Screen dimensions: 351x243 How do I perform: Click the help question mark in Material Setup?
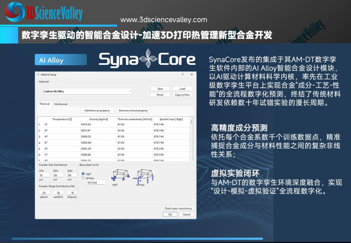(x=183, y=75)
